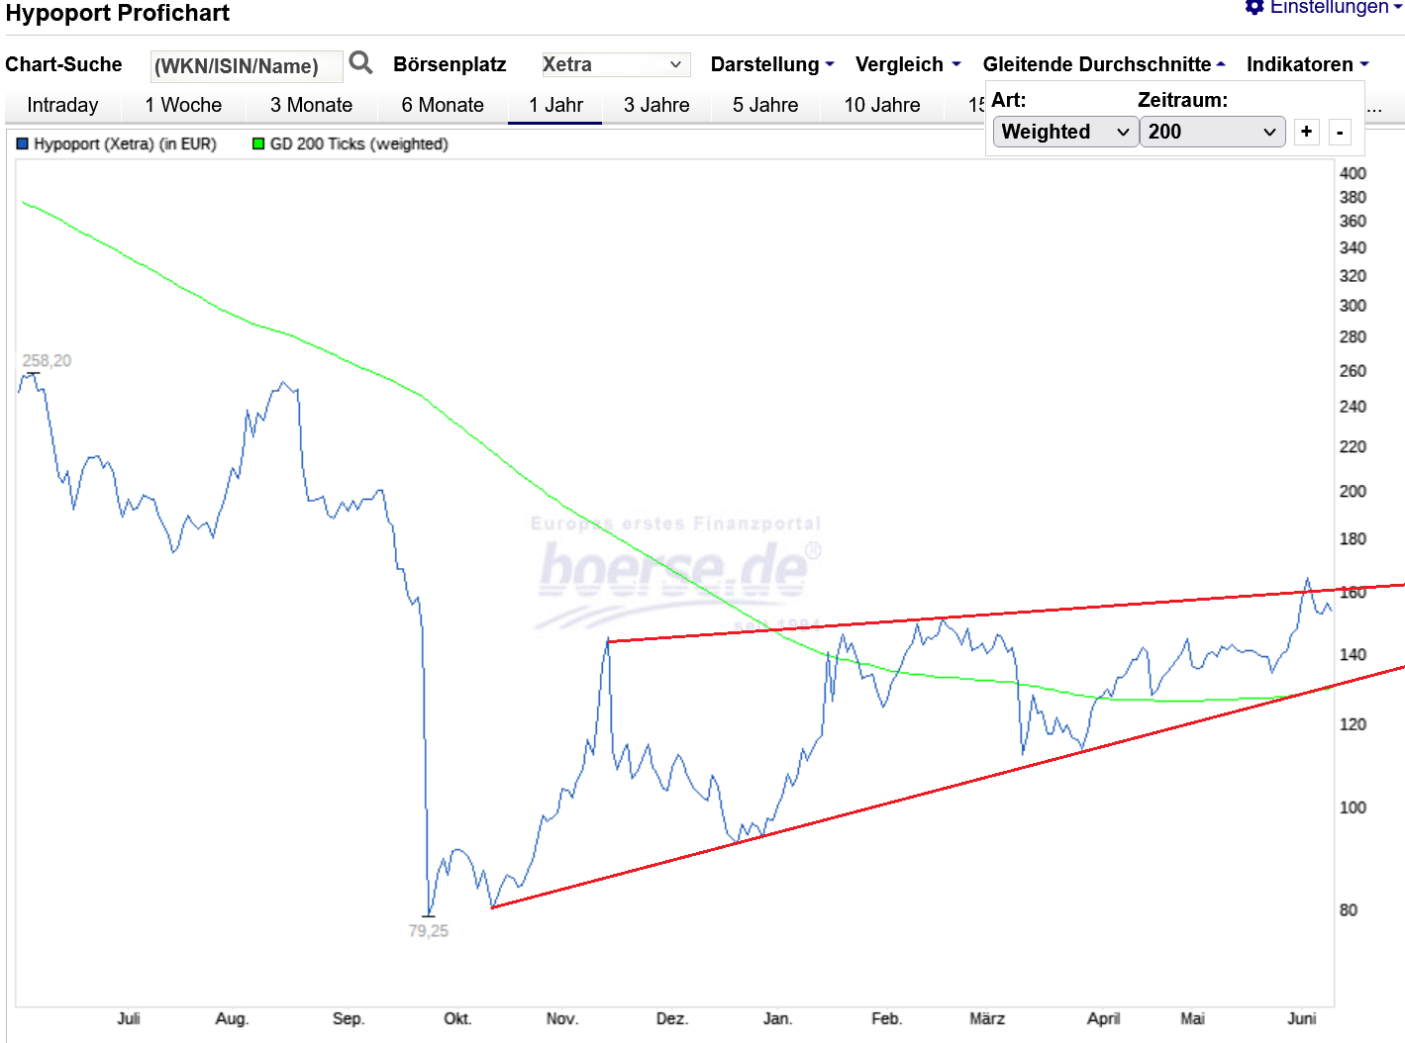This screenshot has width=1405, height=1043.
Task: Switch to the 10 Jahre tab
Action: tap(881, 105)
